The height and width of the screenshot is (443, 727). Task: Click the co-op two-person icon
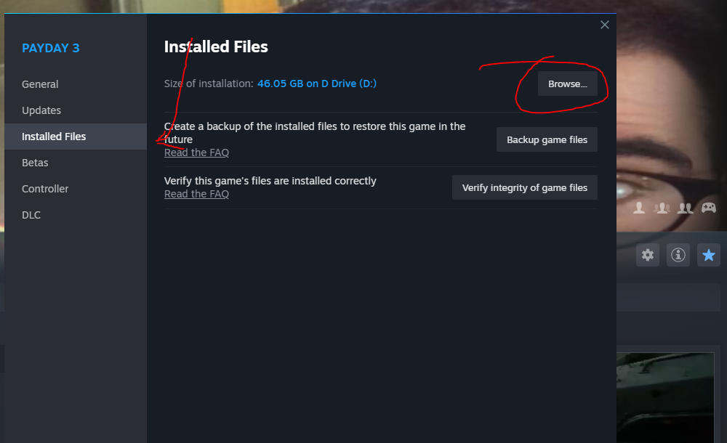click(x=685, y=208)
